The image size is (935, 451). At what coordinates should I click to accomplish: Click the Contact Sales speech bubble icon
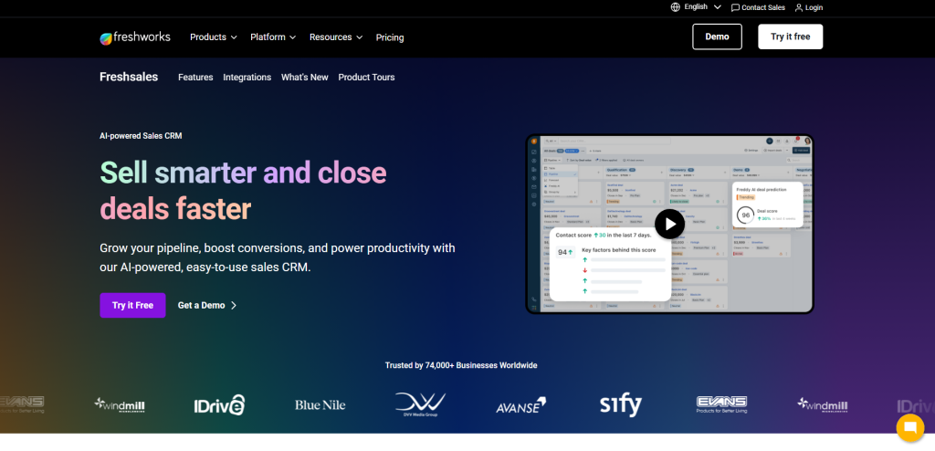coord(735,7)
